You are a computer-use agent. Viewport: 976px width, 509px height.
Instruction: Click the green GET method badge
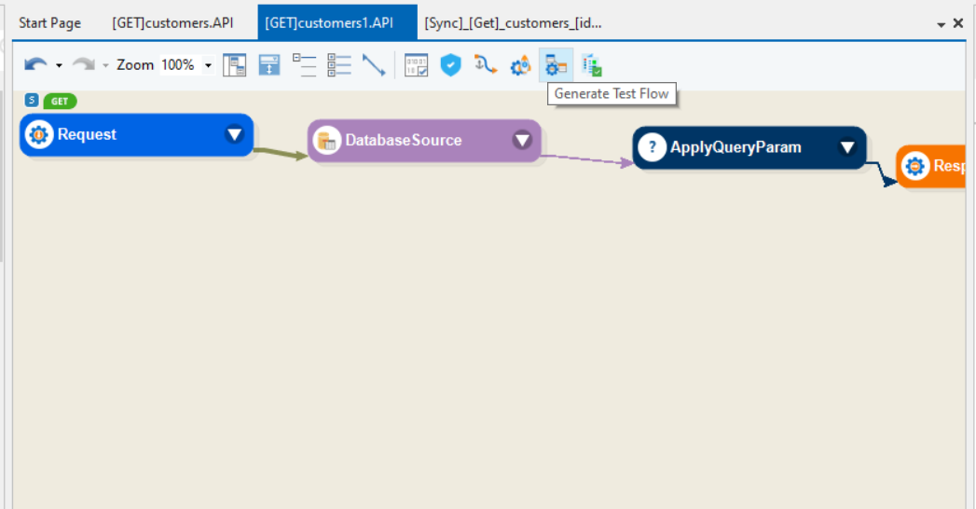[60, 101]
